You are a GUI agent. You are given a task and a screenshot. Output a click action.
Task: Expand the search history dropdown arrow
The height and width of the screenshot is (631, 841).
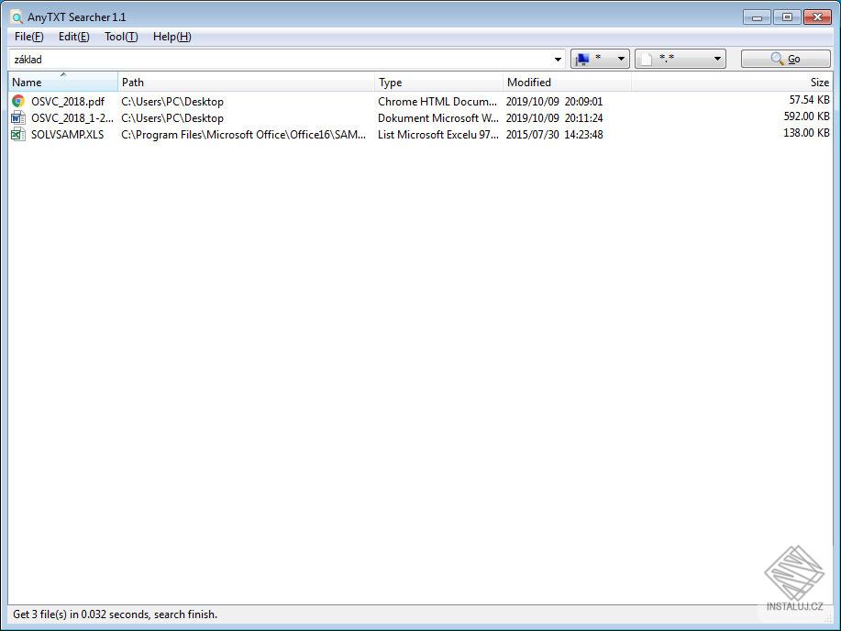point(558,59)
